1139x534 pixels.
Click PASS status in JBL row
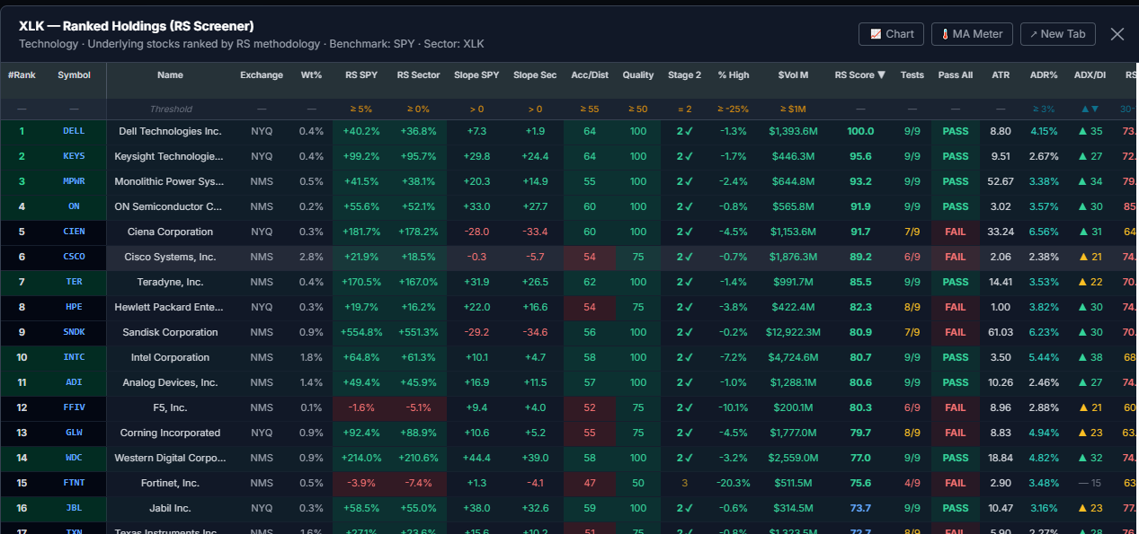click(x=955, y=508)
